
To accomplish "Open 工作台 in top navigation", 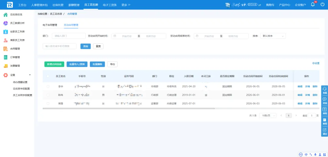I will pyautogui.click(x=22, y=5).
